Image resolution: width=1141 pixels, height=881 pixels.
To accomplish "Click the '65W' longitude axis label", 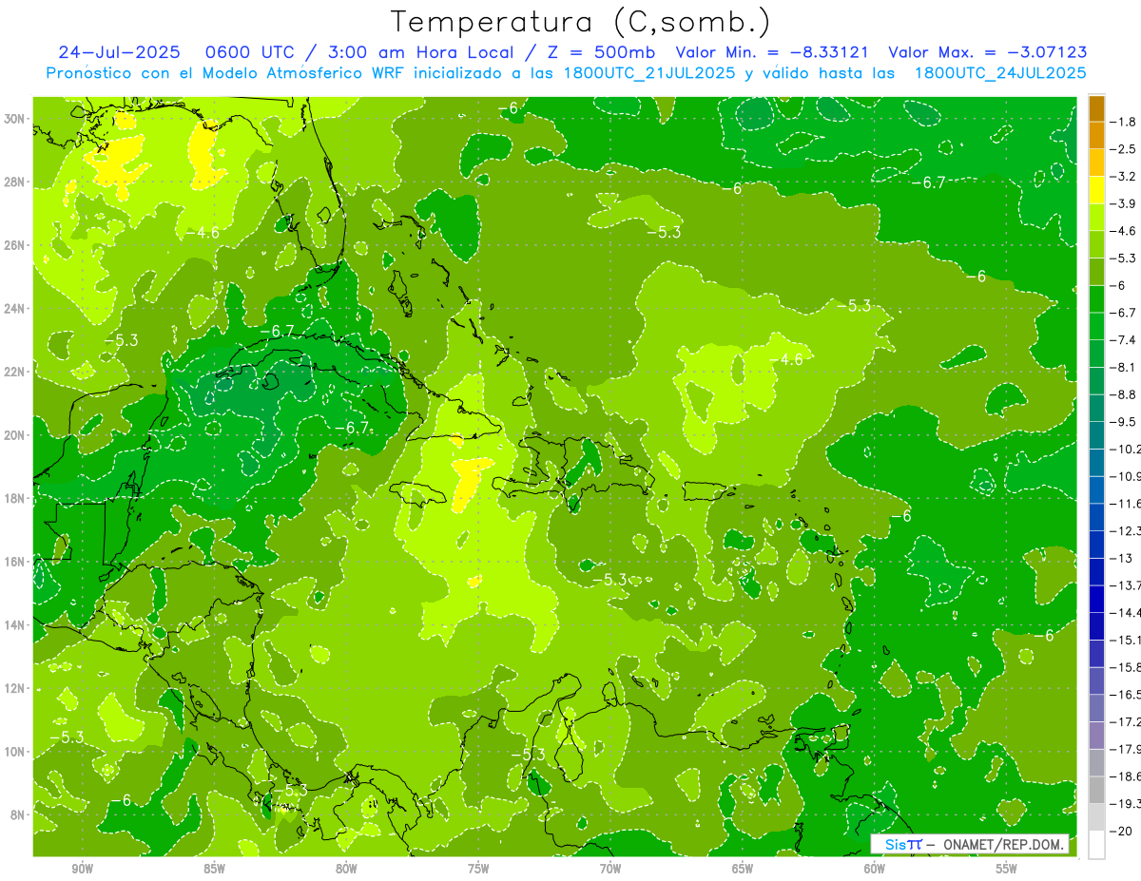I will pyautogui.click(x=743, y=869).
